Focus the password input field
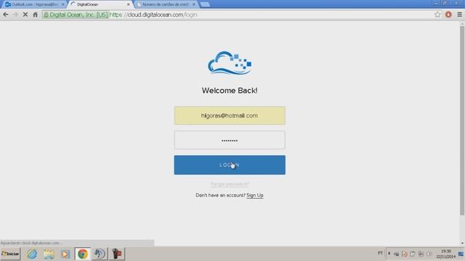Screen dimensions: 465x261 point(230,140)
